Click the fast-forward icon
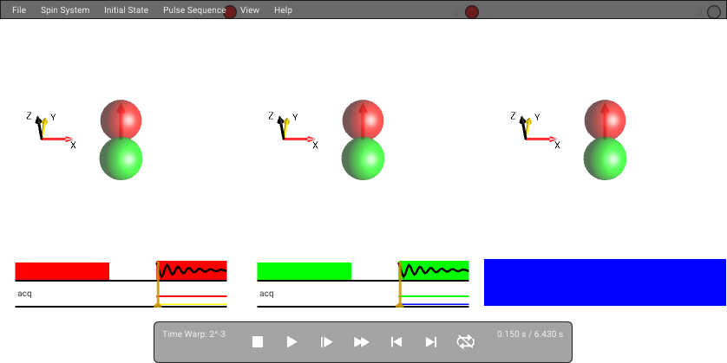The height and width of the screenshot is (363, 727). 362,342
